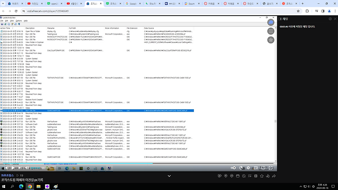Send a star balloon gift
Image resolution: width=338 pixels, height=190 pixels.
tap(226, 176)
